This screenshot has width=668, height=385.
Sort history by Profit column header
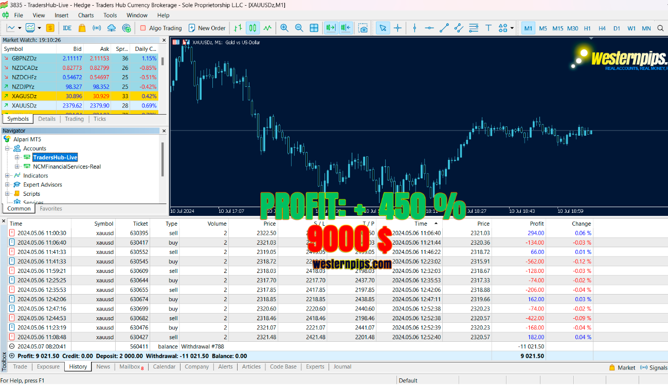(x=519, y=224)
